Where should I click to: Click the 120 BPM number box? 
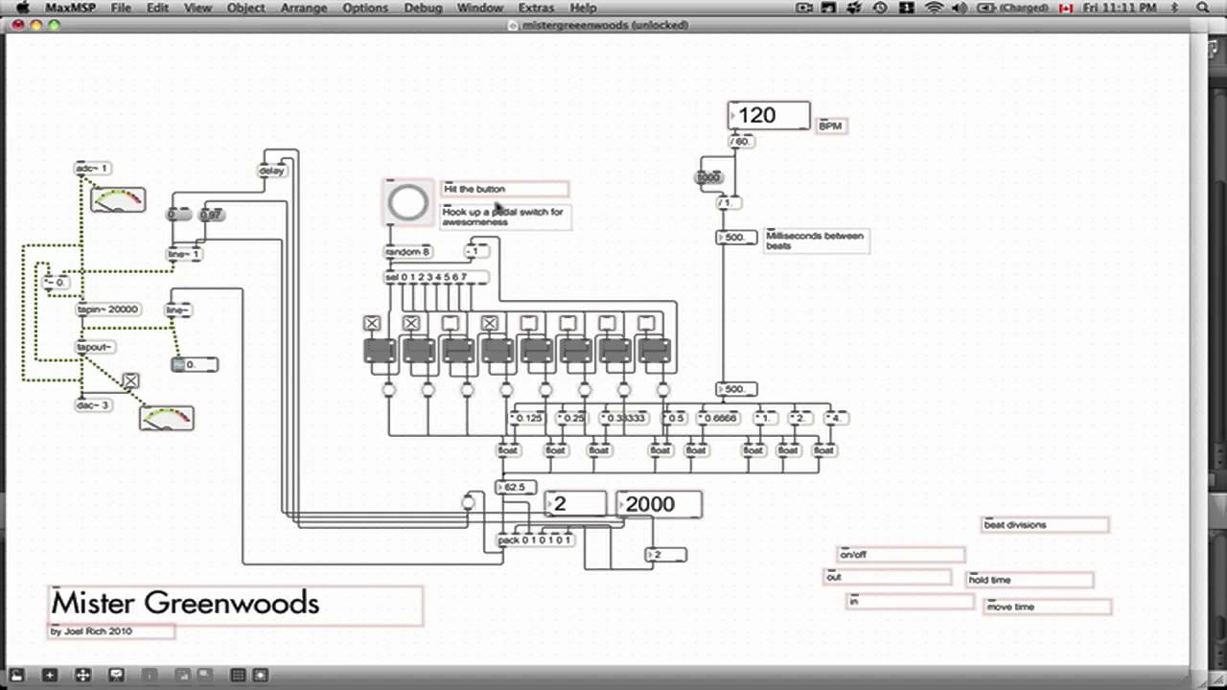pyautogui.click(x=769, y=116)
